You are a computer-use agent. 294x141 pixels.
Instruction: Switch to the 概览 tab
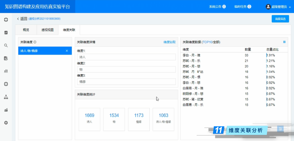pyautogui.click(x=26, y=30)
